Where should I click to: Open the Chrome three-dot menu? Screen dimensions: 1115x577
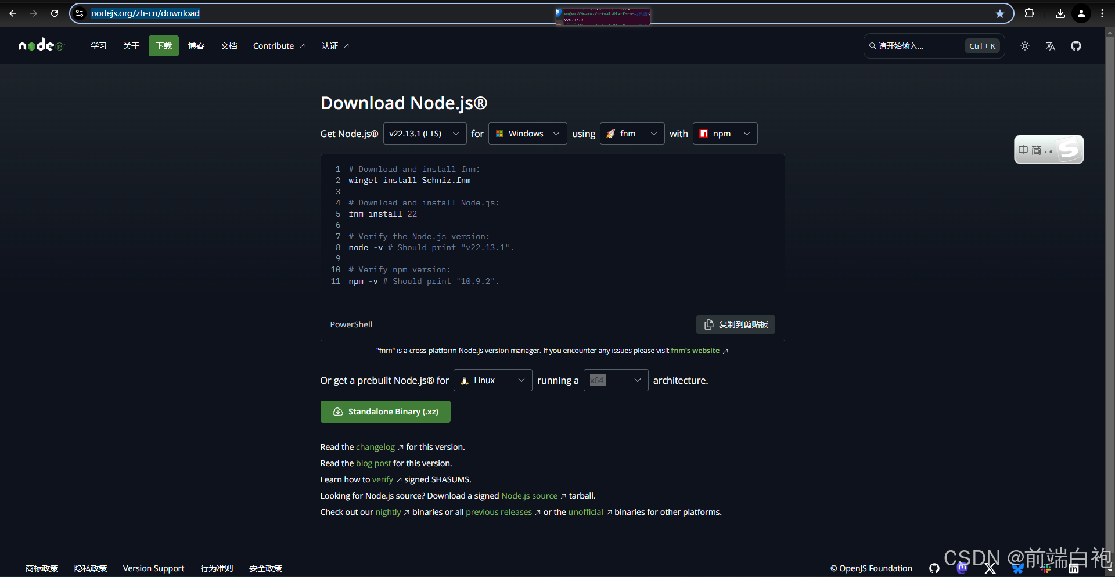pyautogui.click(x=1102, y=13)
